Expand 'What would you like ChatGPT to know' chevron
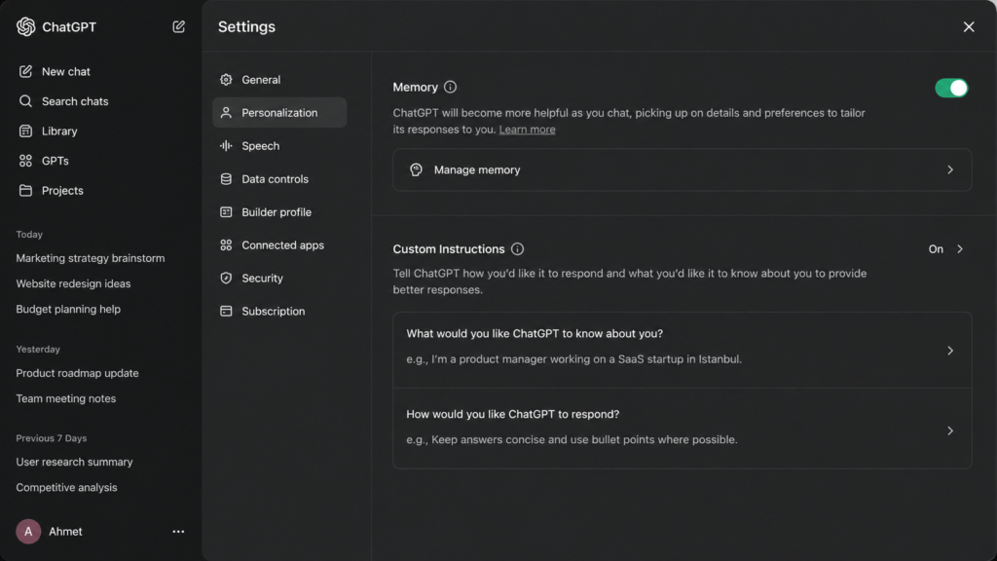Image resolution: width=997 pixels, height=561 pixels. (950, 351)
